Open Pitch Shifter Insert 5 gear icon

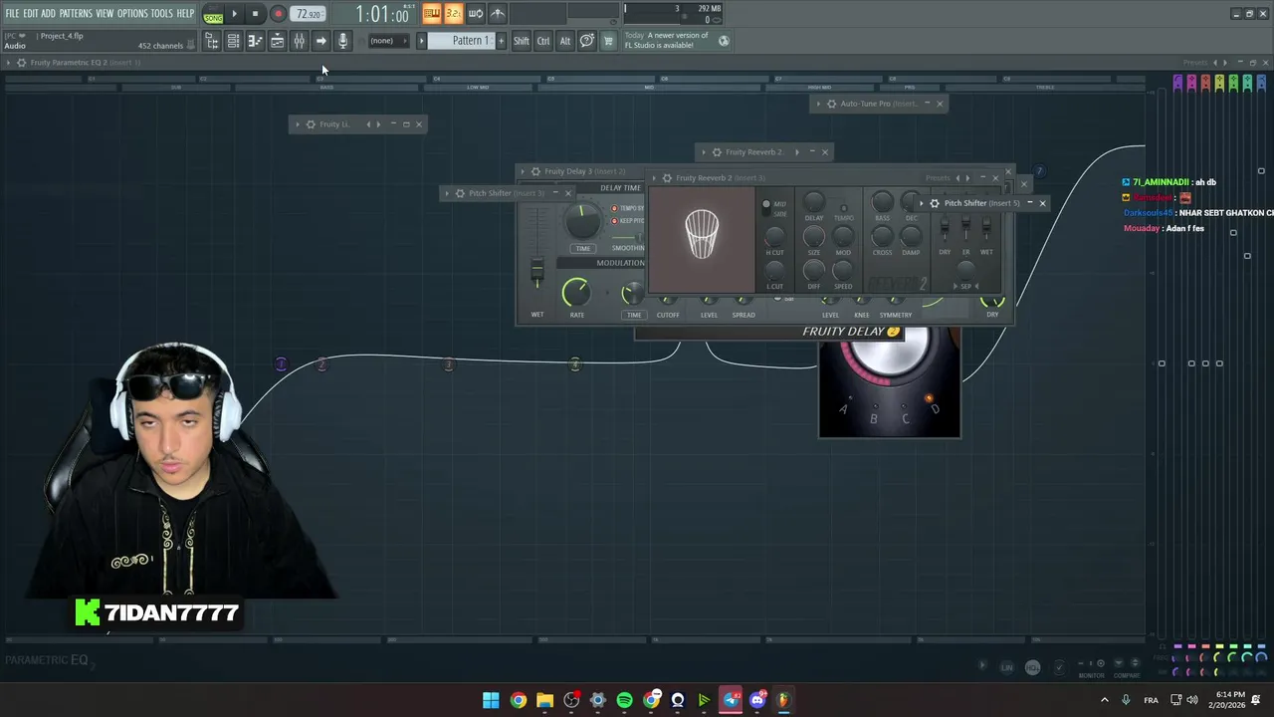pyautogui.click(x=934, y=203)
